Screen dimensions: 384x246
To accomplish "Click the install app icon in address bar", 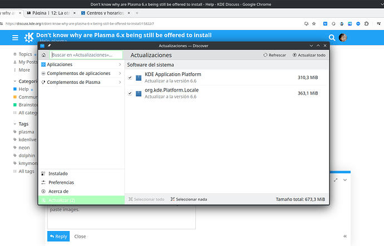I will (306, 24).
